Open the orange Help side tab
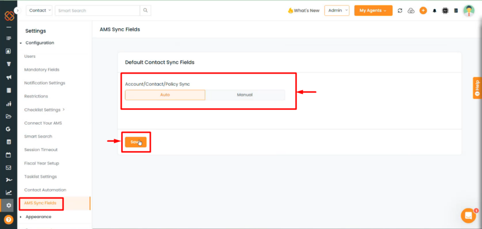This screenshot has width=482, height=229. [477, 88]
